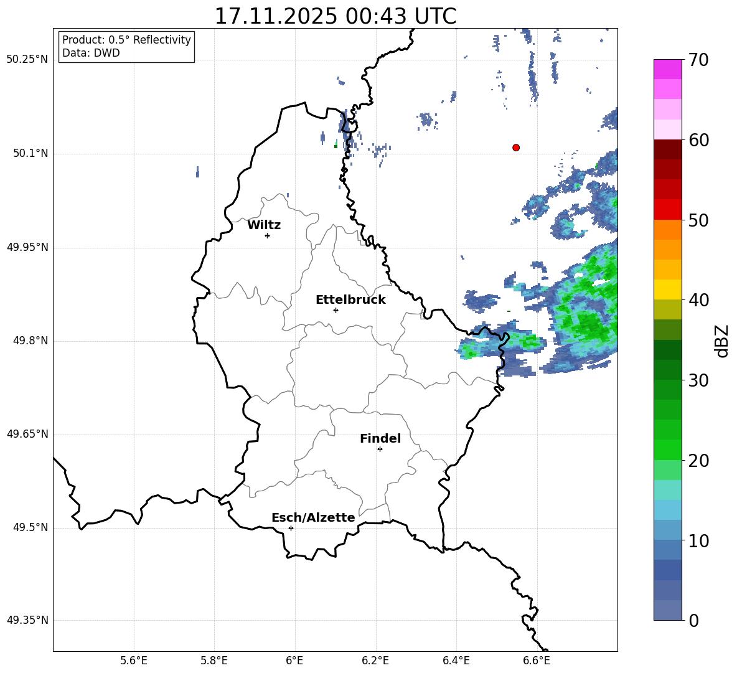The width and height of the screenshot is (737, 673).
Task: Click the 5.6°E longitude label
Action: pos(134,661)
